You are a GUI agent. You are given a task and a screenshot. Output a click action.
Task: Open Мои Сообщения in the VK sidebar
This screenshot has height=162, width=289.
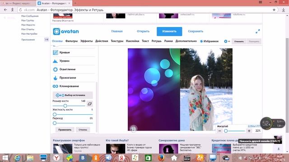(30, 16)
